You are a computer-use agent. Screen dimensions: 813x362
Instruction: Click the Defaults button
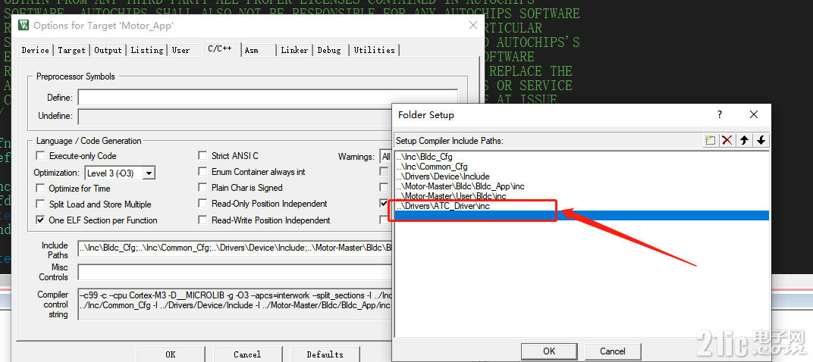(x=325, y=354)
